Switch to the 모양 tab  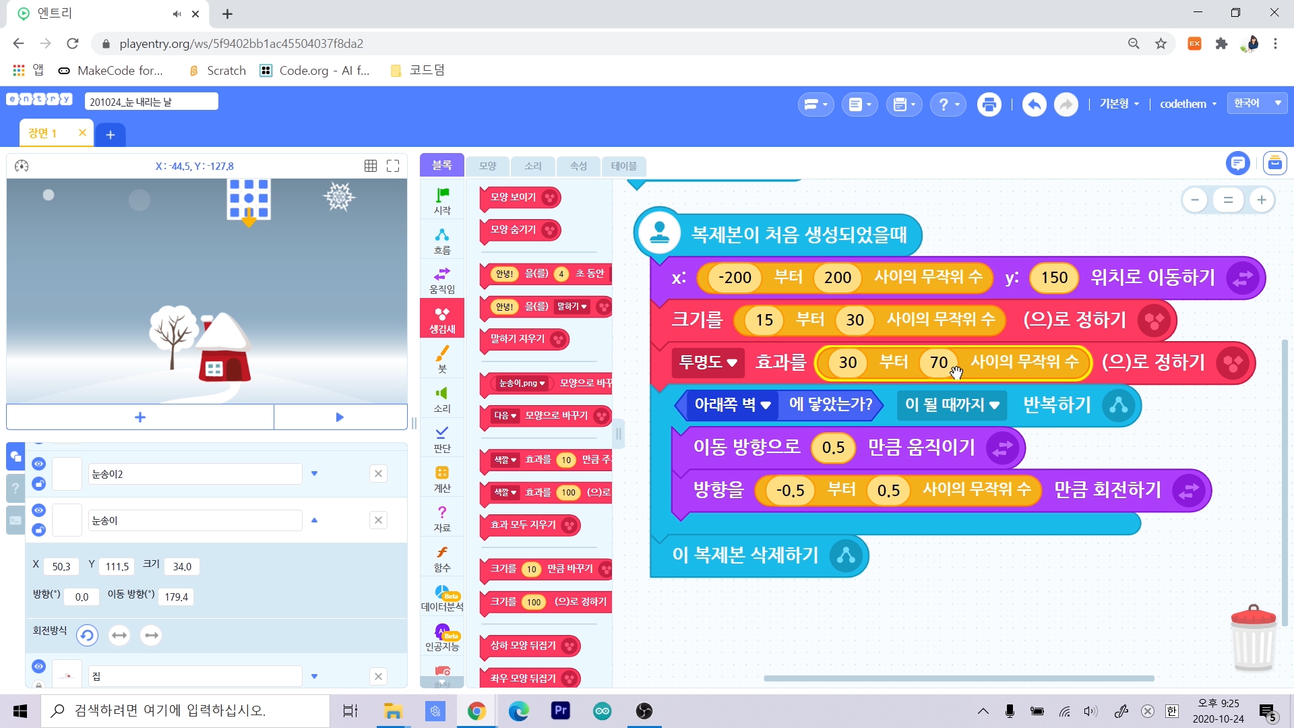pyautogui.click(x=487, y=166)
